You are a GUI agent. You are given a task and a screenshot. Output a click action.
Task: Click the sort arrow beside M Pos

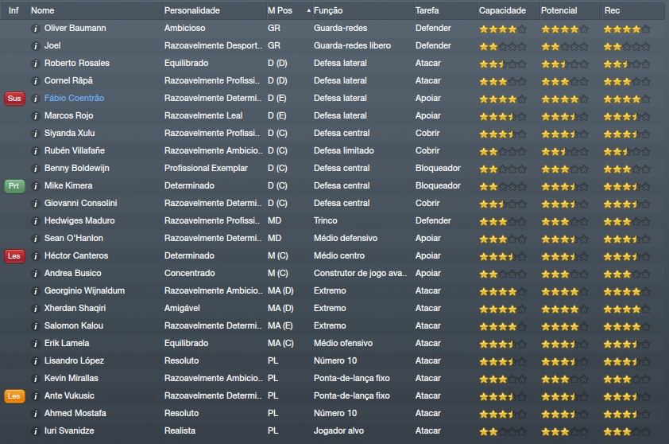click(308, 11)
